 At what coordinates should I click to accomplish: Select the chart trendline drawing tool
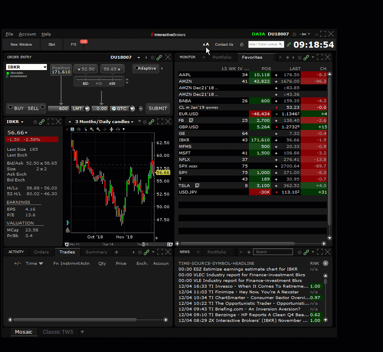click(85, 129)
